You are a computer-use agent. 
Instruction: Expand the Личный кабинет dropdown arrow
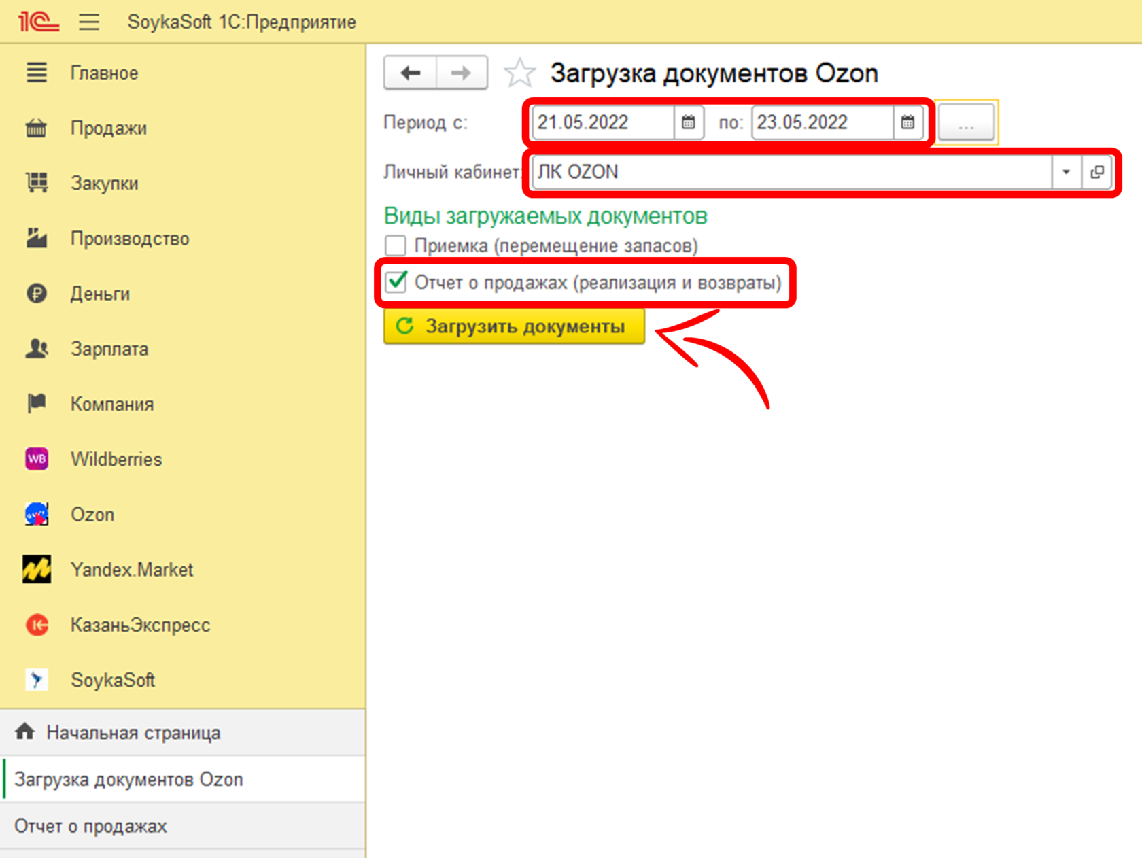click(1067, 172)
